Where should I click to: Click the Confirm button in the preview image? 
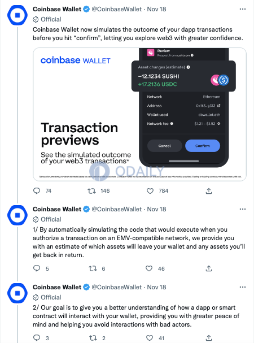click(203, 146)
